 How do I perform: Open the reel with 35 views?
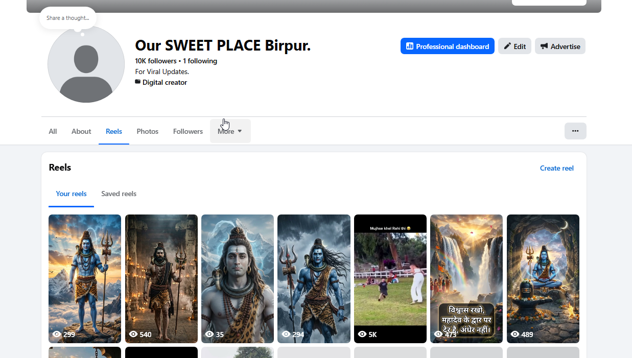click(x=238, y=279)
